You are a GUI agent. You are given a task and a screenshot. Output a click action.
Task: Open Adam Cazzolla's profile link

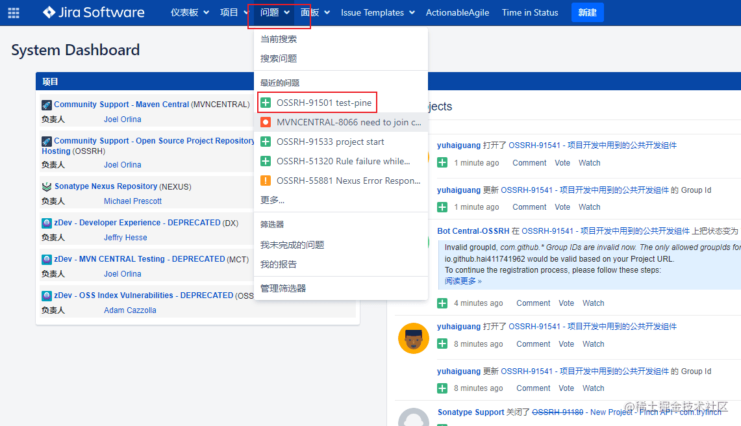pos(130,310)
